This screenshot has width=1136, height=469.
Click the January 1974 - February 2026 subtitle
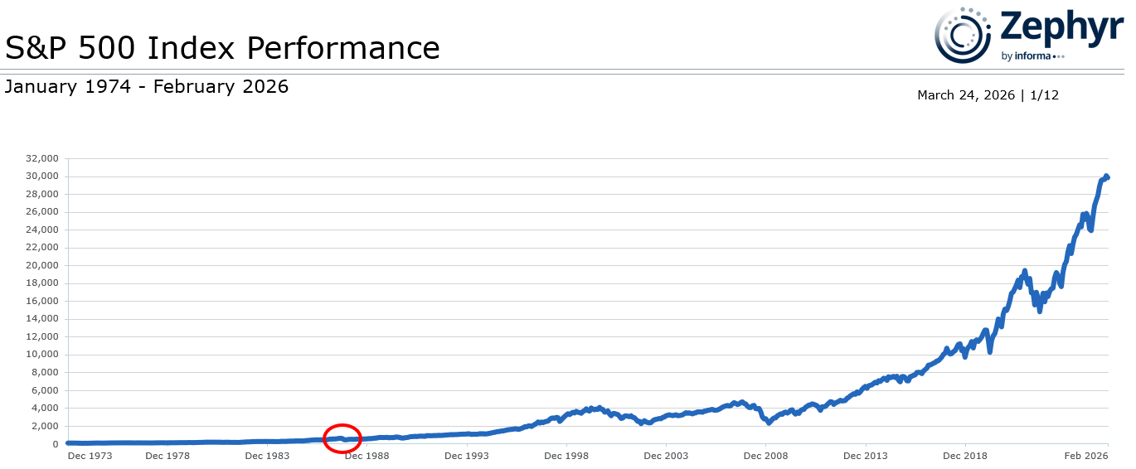(147, 86)
